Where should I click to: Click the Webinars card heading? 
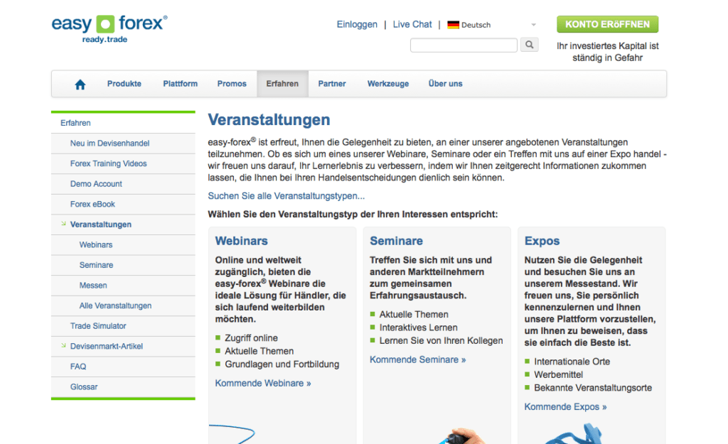pyautogui.click(x=242, y=241)
